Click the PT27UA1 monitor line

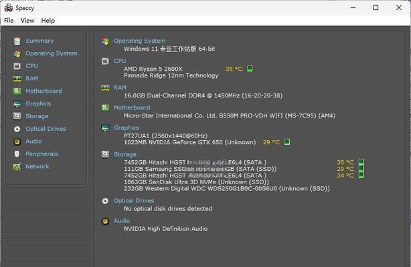[x=165, y=136]
